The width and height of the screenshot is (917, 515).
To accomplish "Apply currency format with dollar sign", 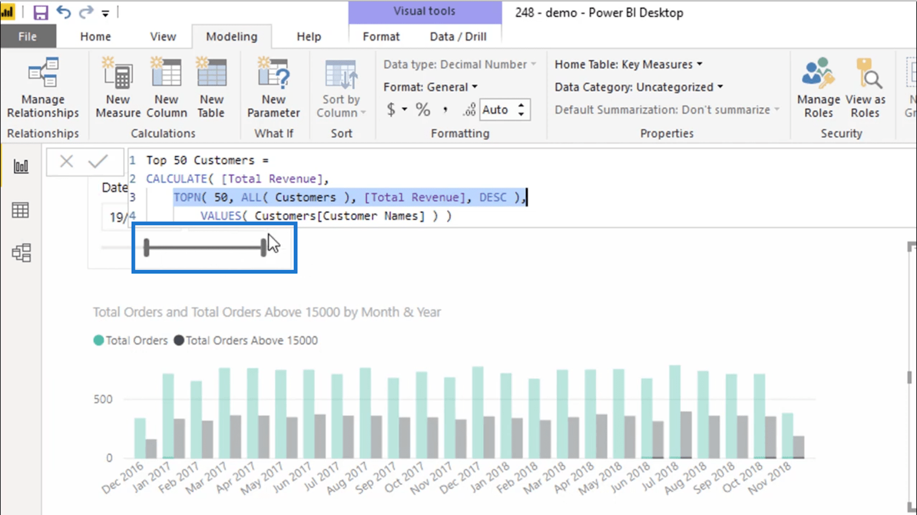I will click(391, 109).
